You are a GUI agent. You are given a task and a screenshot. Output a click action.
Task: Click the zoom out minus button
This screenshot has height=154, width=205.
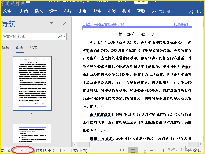[152, 151]
